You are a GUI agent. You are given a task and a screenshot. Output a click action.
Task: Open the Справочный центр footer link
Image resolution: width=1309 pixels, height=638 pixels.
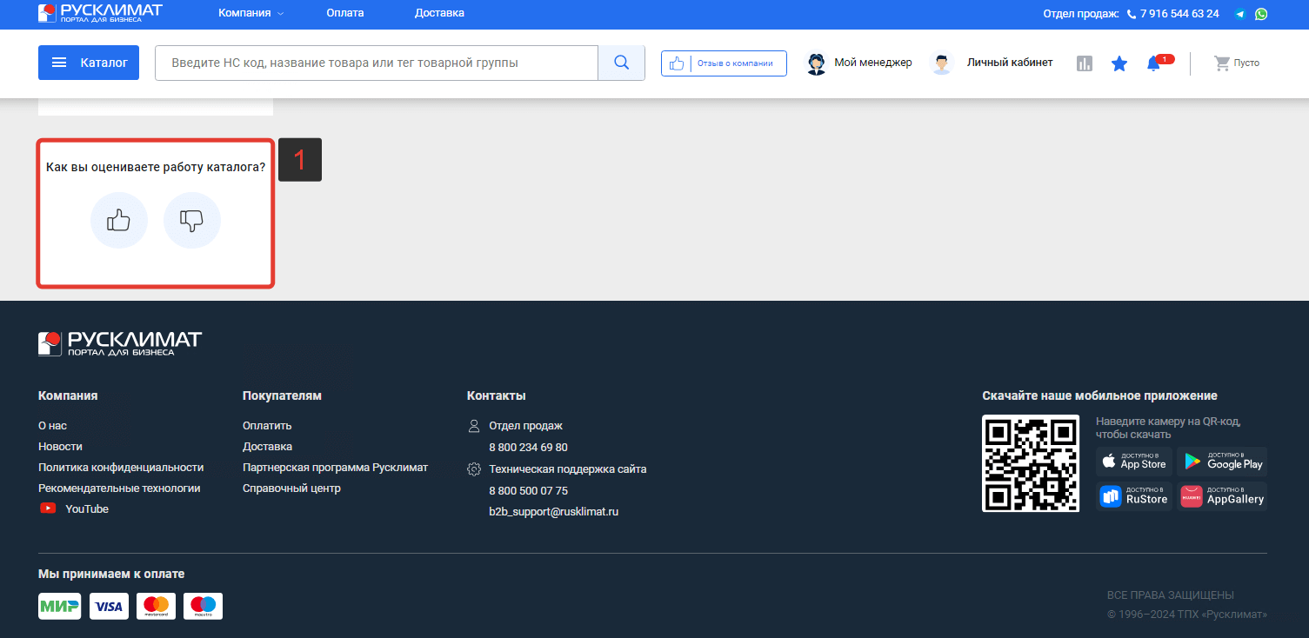pos(291,488)
